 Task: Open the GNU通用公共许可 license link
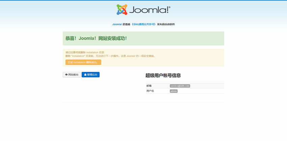pos(144,24)
